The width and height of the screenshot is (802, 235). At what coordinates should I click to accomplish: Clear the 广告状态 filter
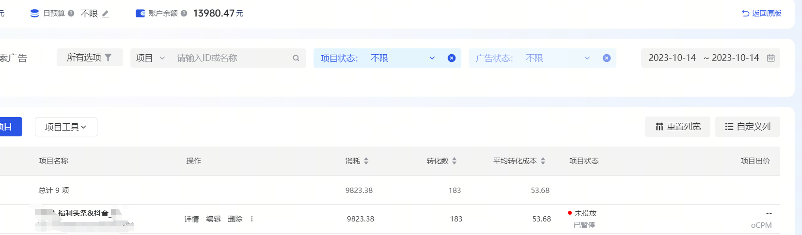(606, 58)
